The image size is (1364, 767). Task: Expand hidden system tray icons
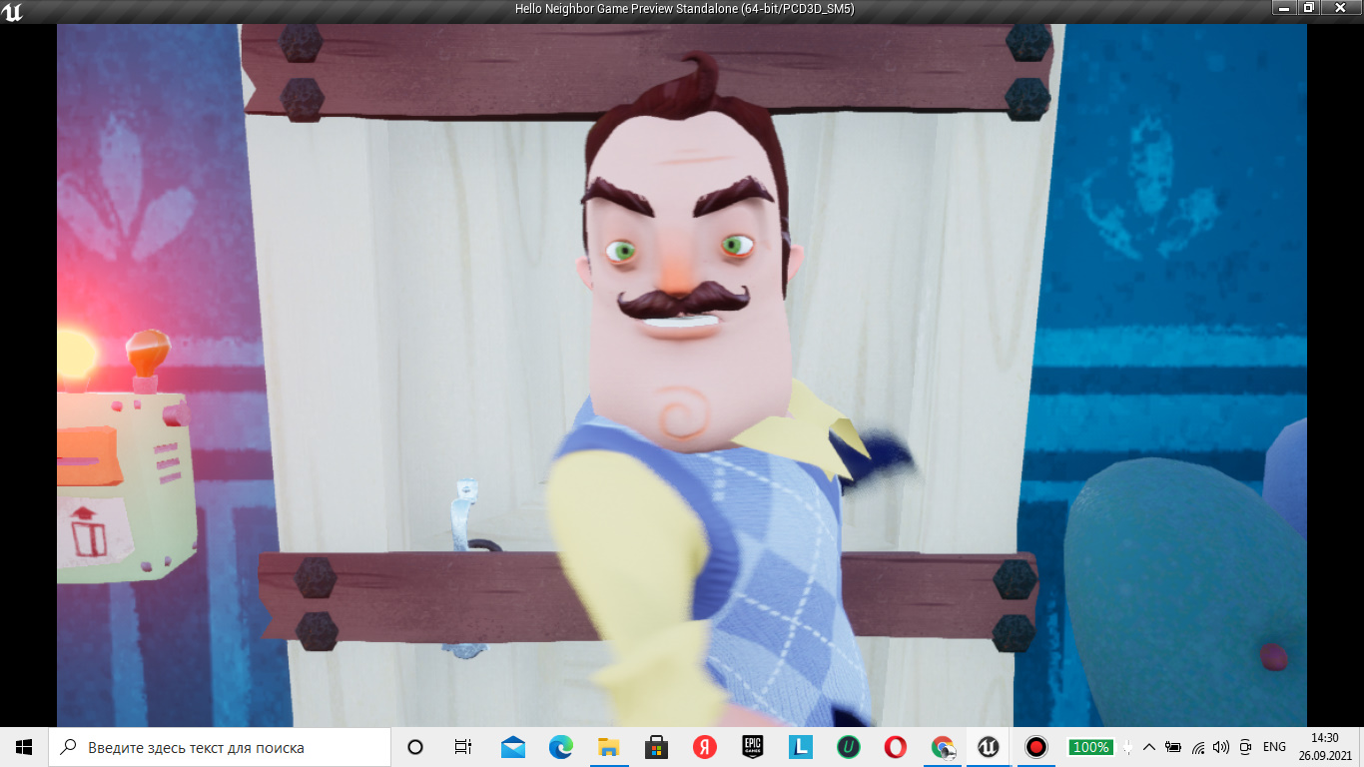[1148, 747]
